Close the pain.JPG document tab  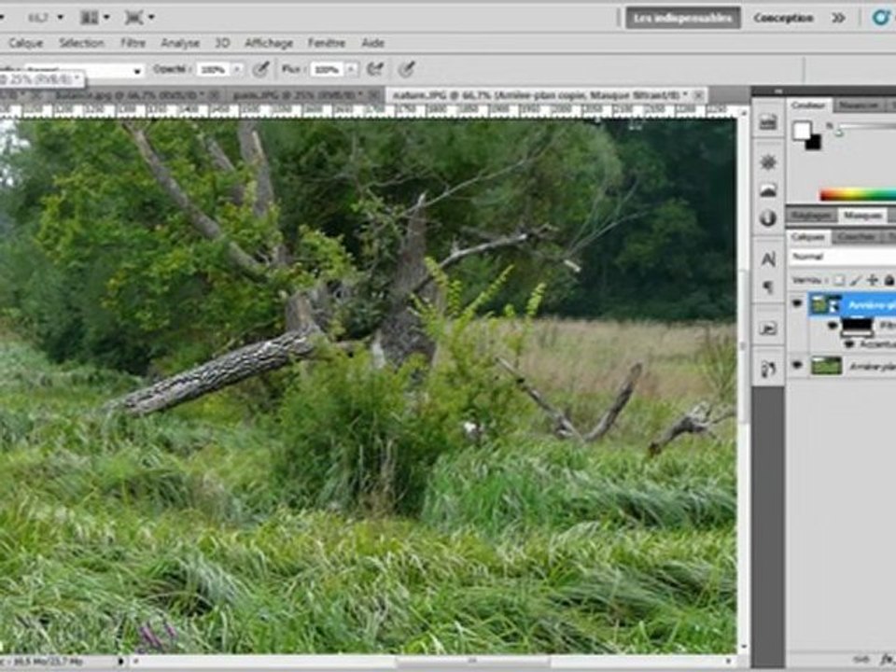(373, 95)
